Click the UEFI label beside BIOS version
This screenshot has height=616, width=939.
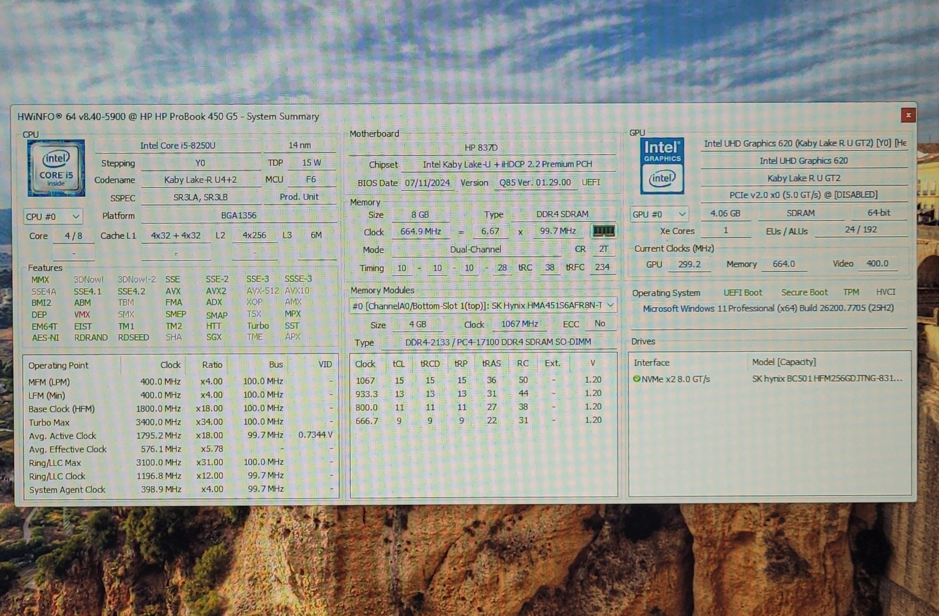(591, 182)
